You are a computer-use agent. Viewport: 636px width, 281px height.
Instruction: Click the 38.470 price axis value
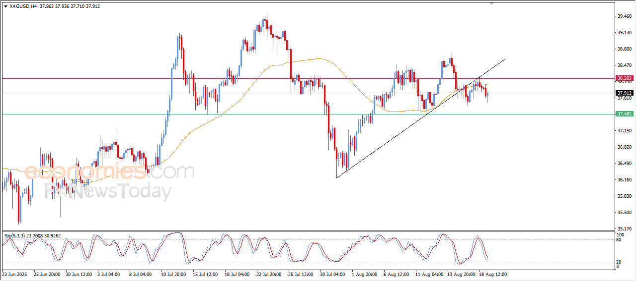click(x=624, y=65)
